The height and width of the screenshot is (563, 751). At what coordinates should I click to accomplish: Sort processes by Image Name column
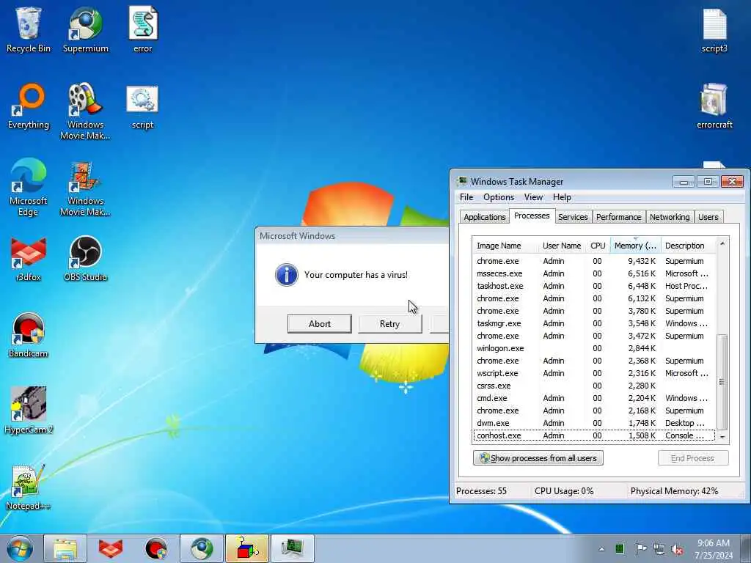(505, 246)
